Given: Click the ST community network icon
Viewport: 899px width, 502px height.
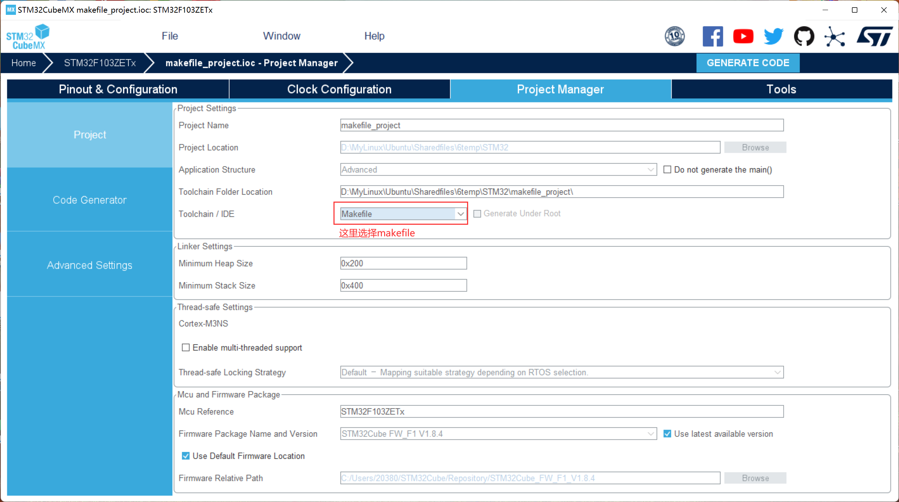Looking at the screenshot, I should coord(835,36).
